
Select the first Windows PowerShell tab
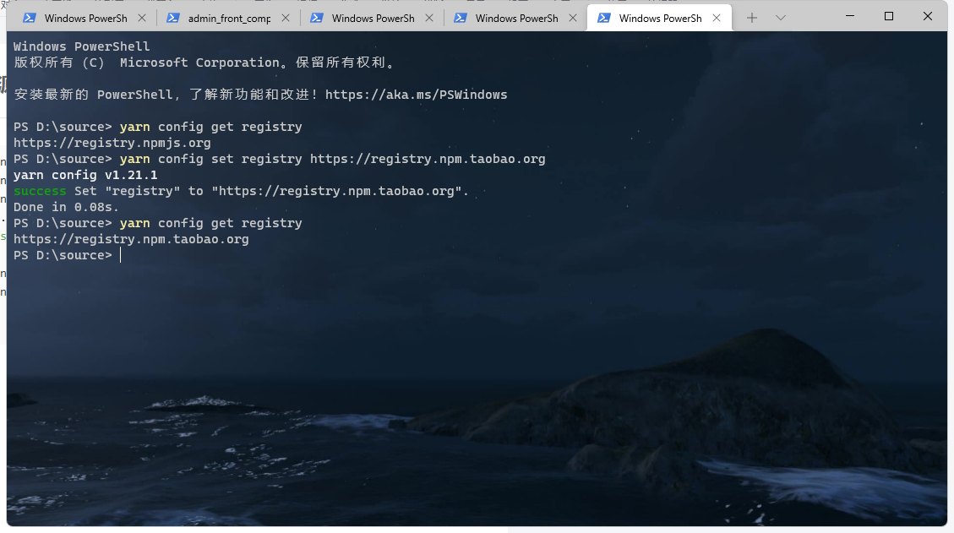(x=84, y=19)
